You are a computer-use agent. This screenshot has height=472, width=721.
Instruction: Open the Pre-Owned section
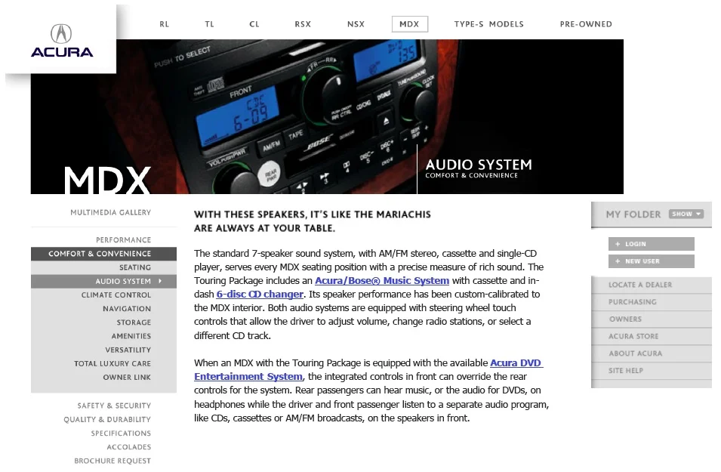coord(586,24)
